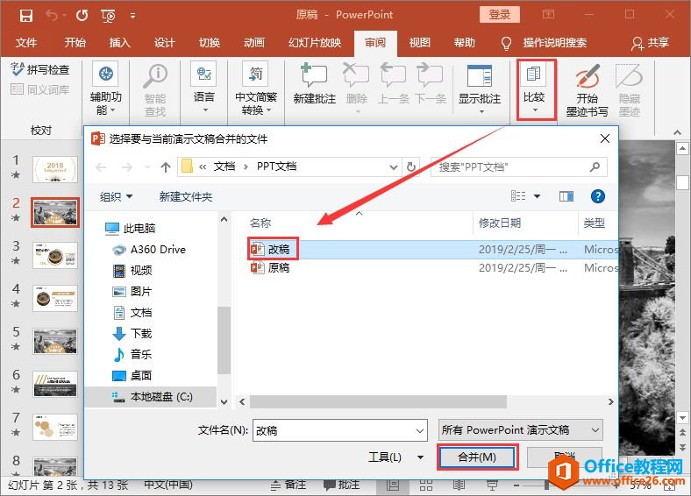The height and width of the screenshot is (496, 691).
Task: Open the 图片 folder in navigation tree
Action: click(x=132, y=291)
